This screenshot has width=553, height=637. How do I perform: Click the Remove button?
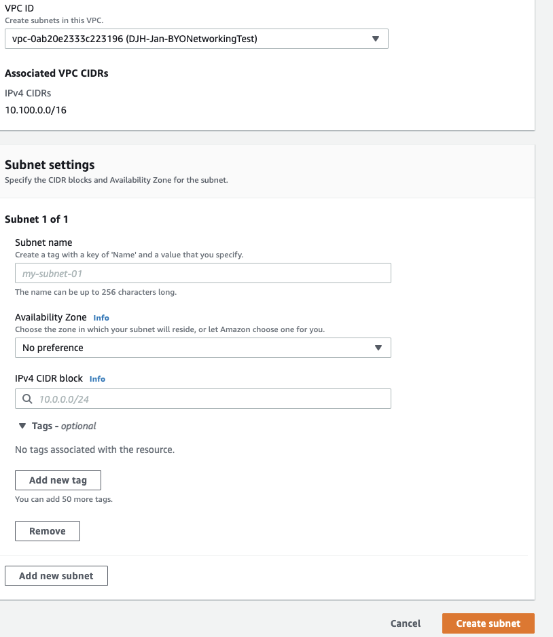[48, 531]
